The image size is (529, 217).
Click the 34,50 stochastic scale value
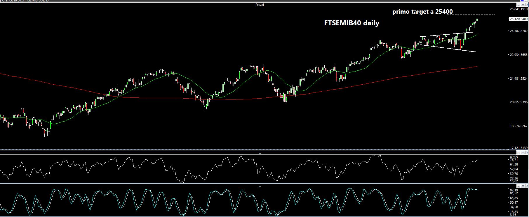pos(514,207)
